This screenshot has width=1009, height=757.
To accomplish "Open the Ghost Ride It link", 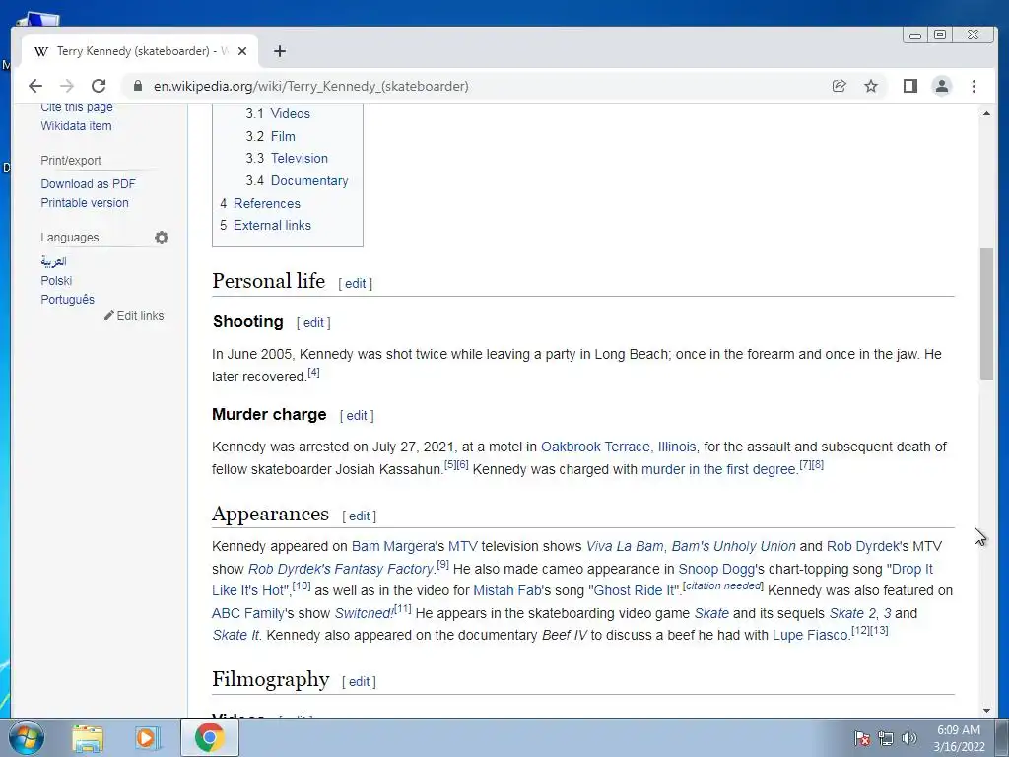I will click(x=634, y=591).
